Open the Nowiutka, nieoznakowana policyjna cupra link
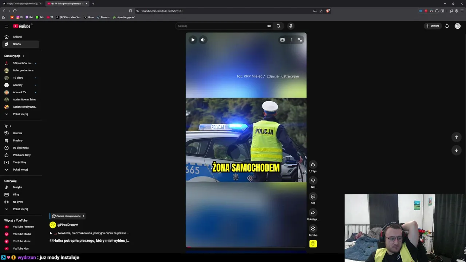 click(89, 233)
